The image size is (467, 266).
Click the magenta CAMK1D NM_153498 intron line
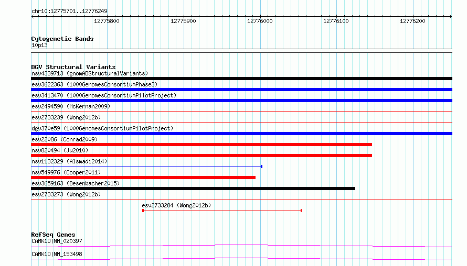pyautogui.click(x=241, y=259)
